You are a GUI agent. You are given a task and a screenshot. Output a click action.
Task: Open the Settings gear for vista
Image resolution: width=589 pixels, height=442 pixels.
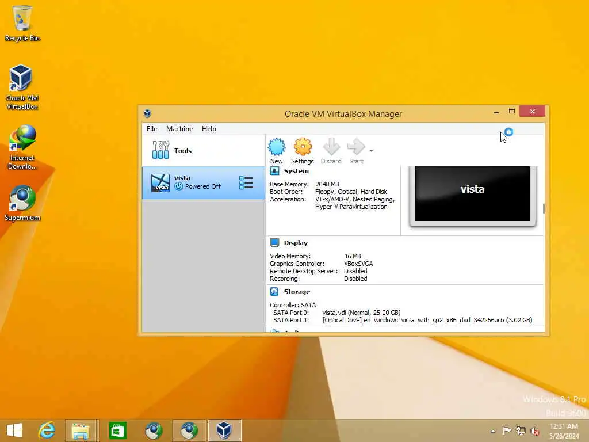coord(303,151)
